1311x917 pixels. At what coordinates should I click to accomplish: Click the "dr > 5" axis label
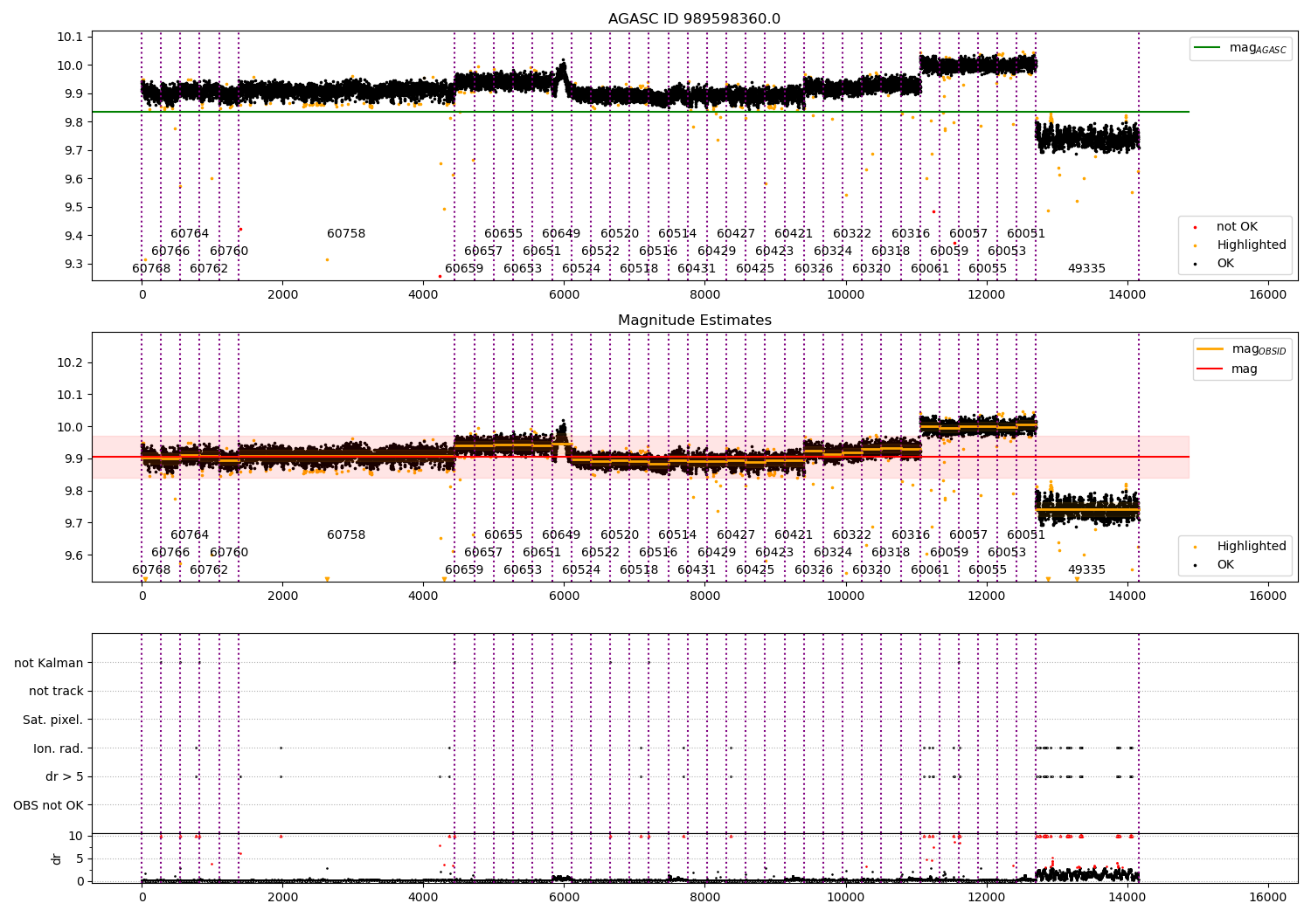click(65, 777)
